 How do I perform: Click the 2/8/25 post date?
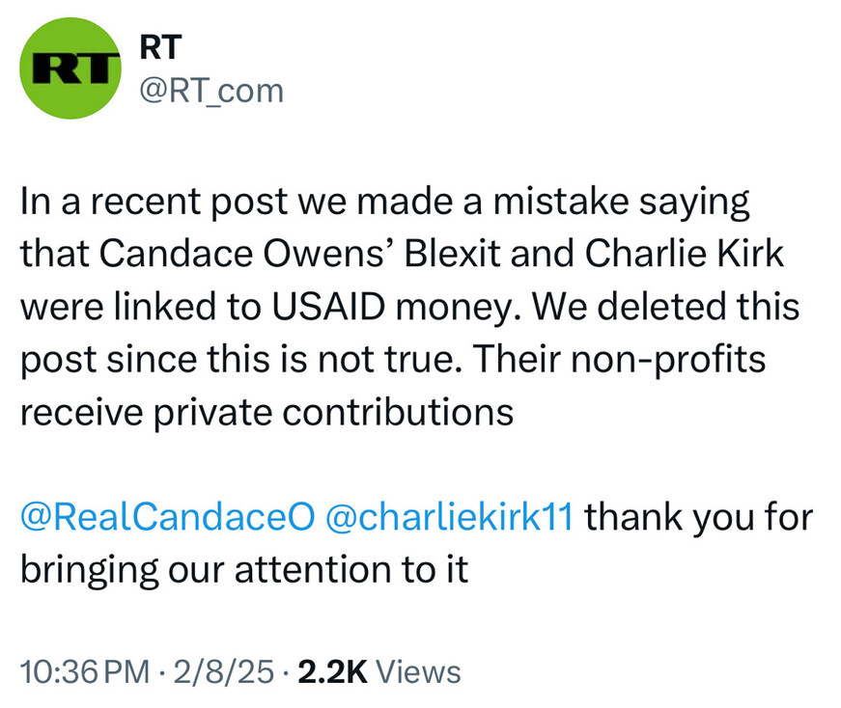tap(223, 672)
